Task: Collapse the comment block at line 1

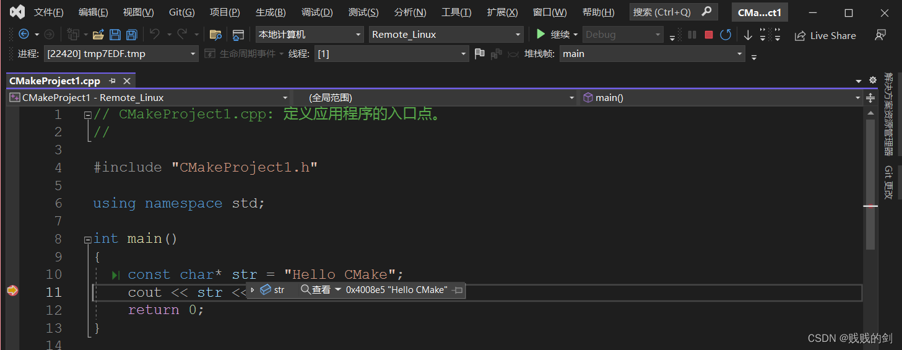Action: click(x=88, y=115)
